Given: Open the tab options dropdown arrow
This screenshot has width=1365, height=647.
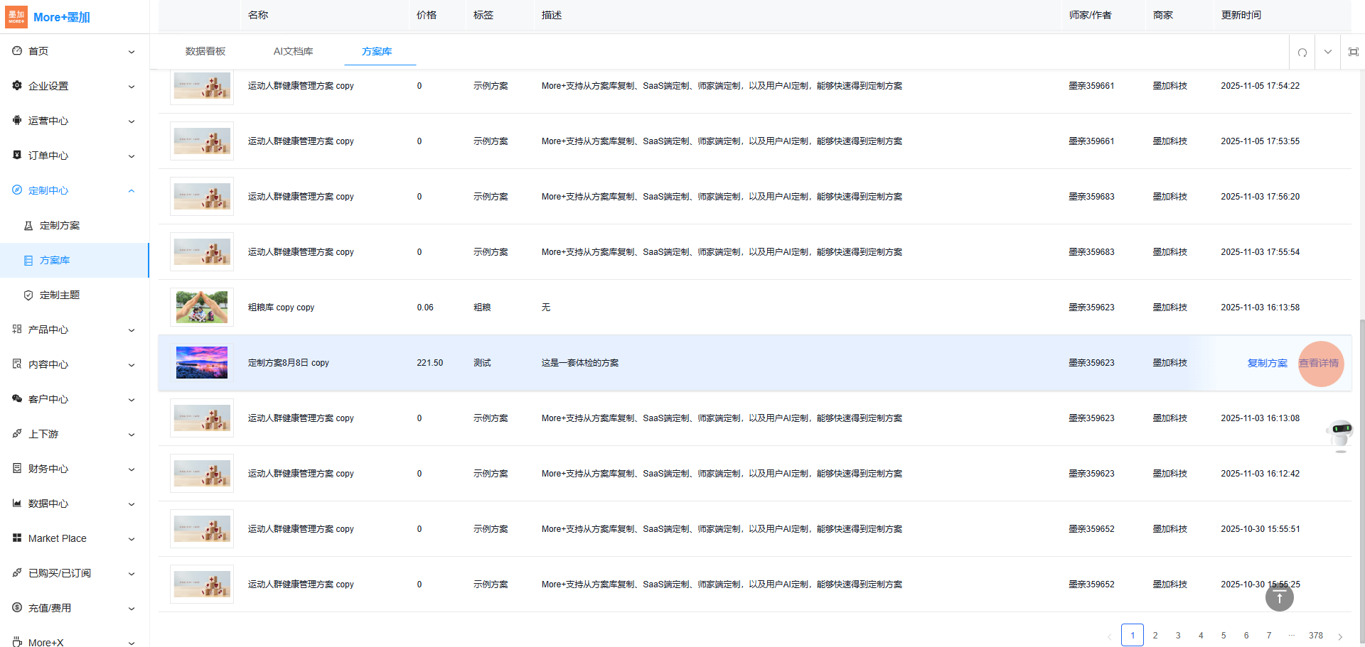Looking at the screenshot, I should pos(1327,52).
